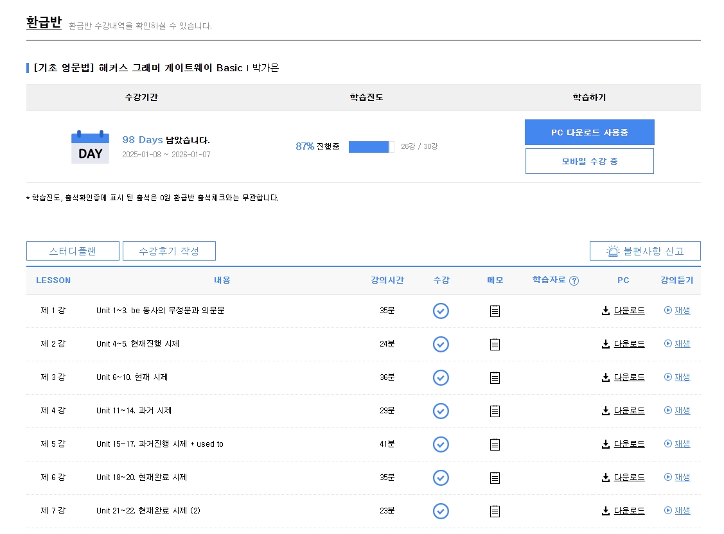Open the 스터디플랜 button

[73, 251]
